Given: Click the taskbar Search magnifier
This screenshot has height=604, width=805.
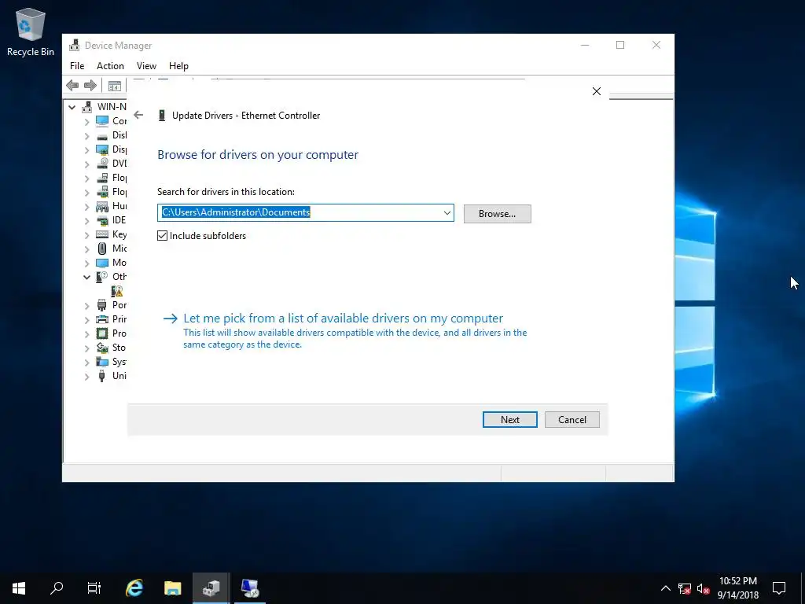Looking at the screenshot, I should click(57, 588).
